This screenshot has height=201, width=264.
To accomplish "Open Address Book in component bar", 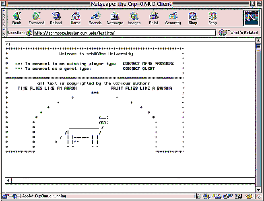I will 238,196.
